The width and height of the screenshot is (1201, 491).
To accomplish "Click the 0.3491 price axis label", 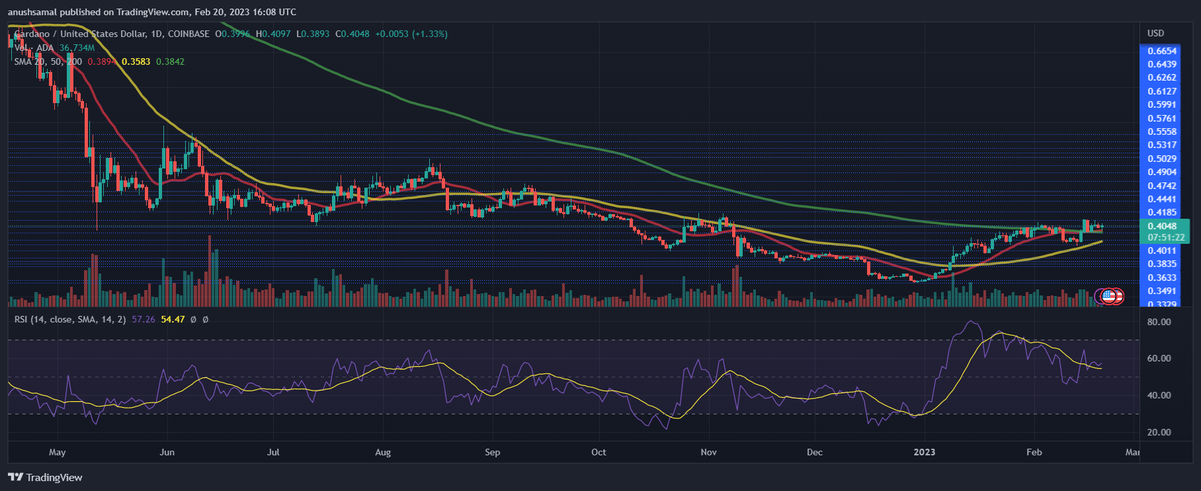I will click(1162, 291).
